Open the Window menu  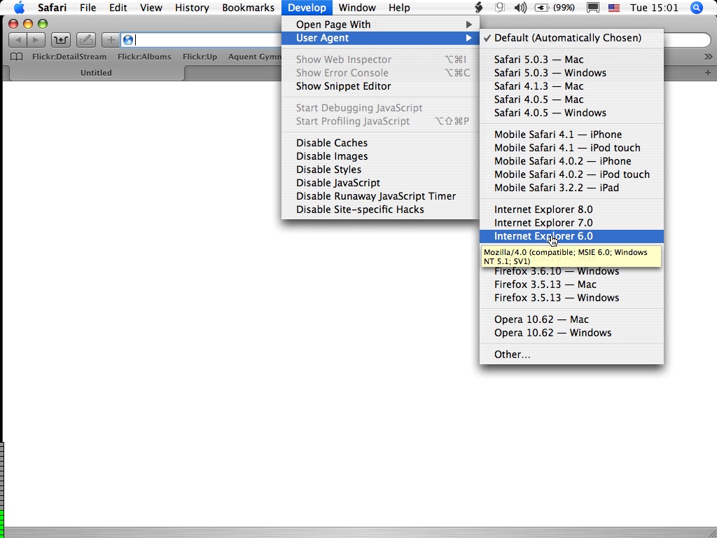(357, 7)
